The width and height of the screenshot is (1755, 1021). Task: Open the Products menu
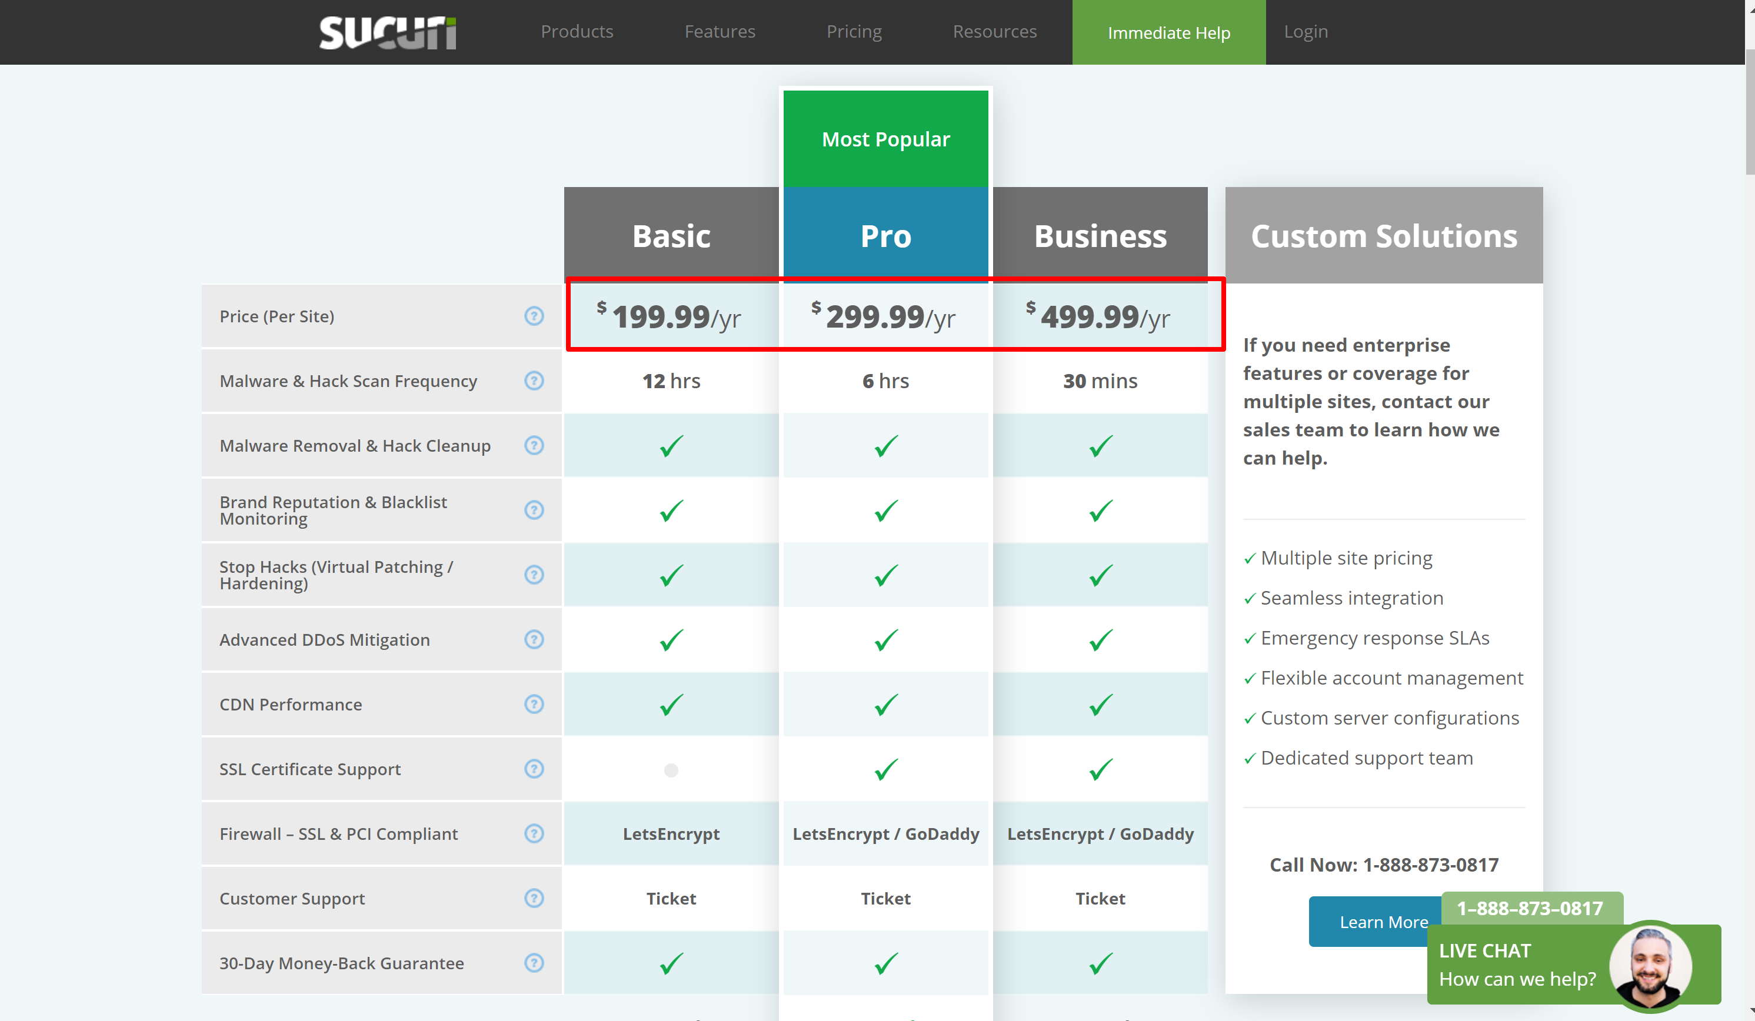(x=577, y=32)
